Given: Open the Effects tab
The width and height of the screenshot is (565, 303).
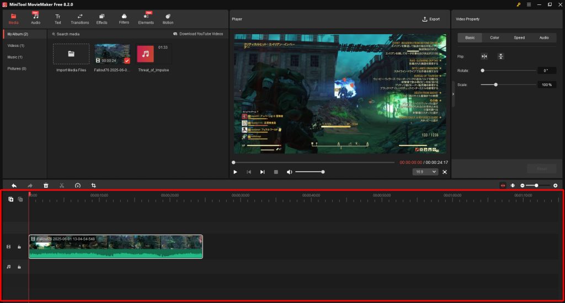Looking at the screenshot, I should [x=102, y=19].
